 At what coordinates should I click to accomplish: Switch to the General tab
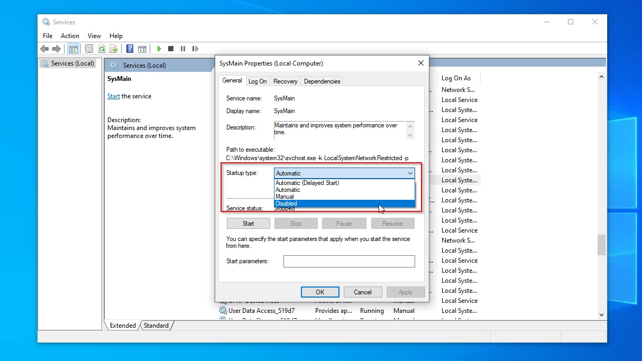click(x=232, y=80)
